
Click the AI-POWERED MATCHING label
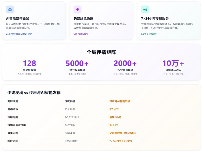coord(19,34)
